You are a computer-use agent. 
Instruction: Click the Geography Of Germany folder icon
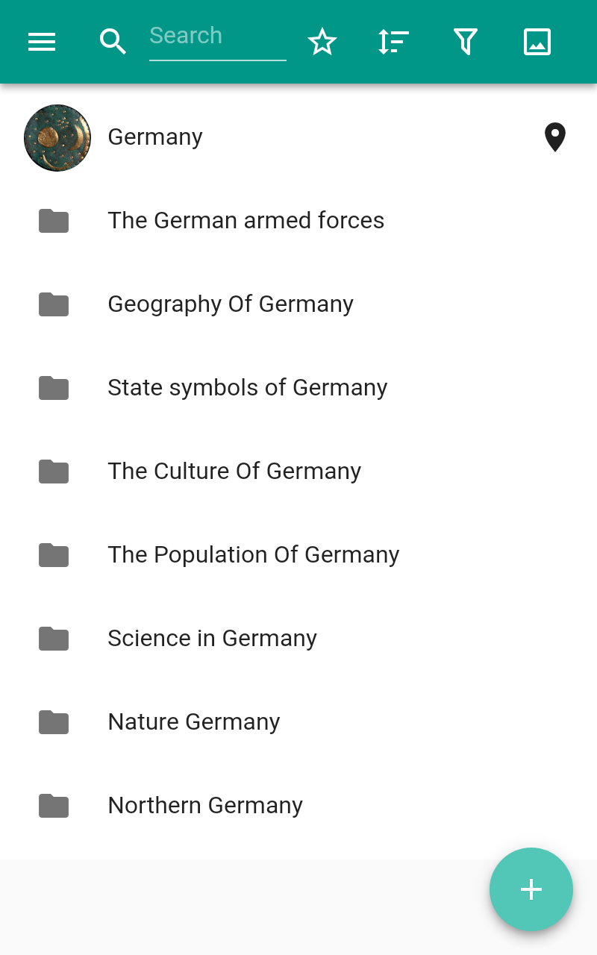click(x=54, y=304)
